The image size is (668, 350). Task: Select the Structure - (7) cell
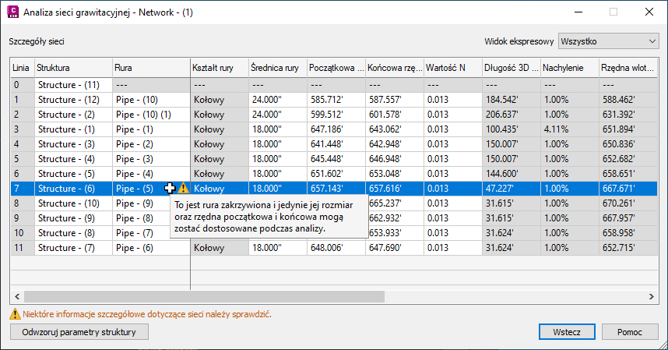[73, 248]
